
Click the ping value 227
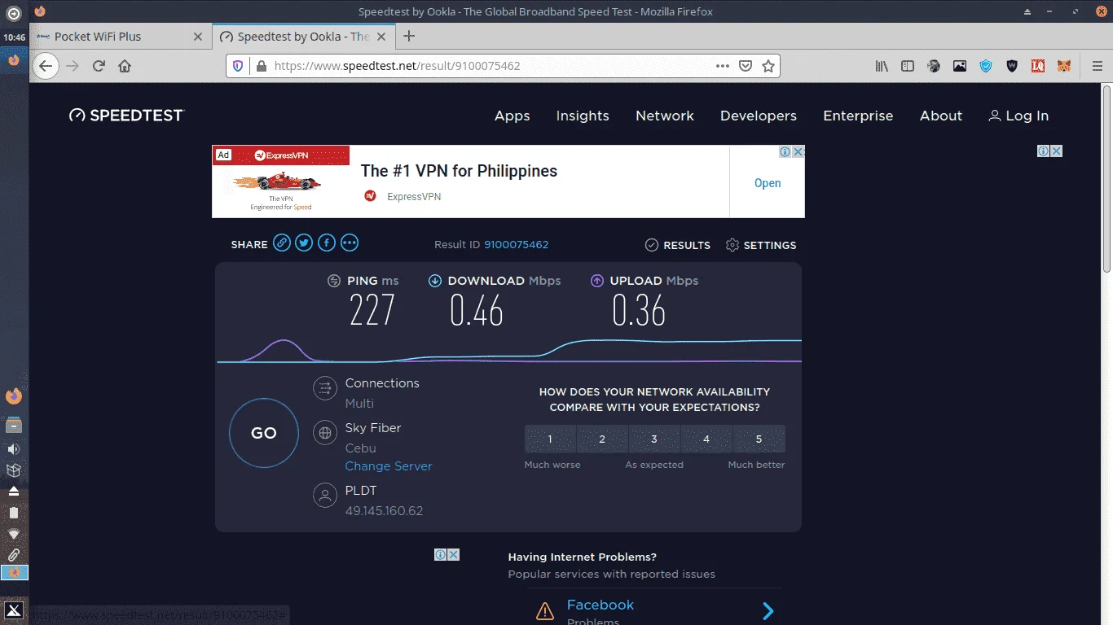click(x=372, y=310)
